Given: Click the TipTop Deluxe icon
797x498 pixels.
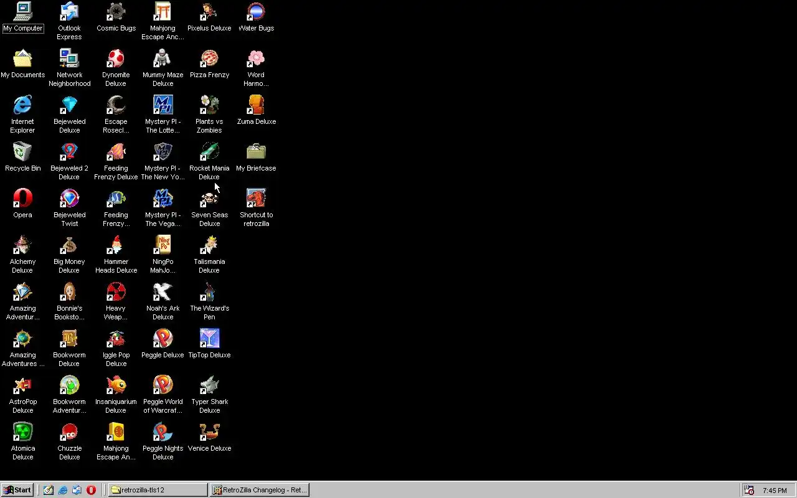Looking at the screenshot, I should [x=209, y=339].
